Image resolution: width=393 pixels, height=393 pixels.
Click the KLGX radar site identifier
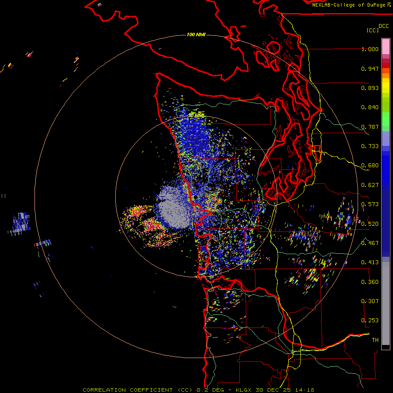(245, 390)
